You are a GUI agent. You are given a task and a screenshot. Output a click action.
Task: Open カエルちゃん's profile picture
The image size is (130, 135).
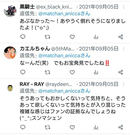click(10, 53)
